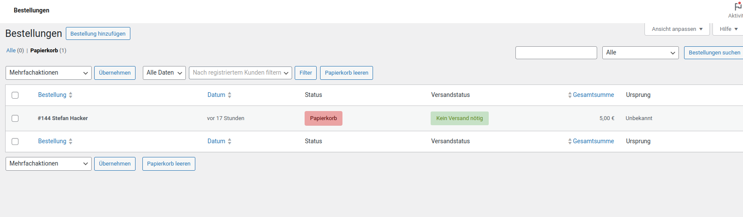The image size is (743, 217).
Task: Open top Mehrfachaktionen dropdown
Action: (49, 73)
